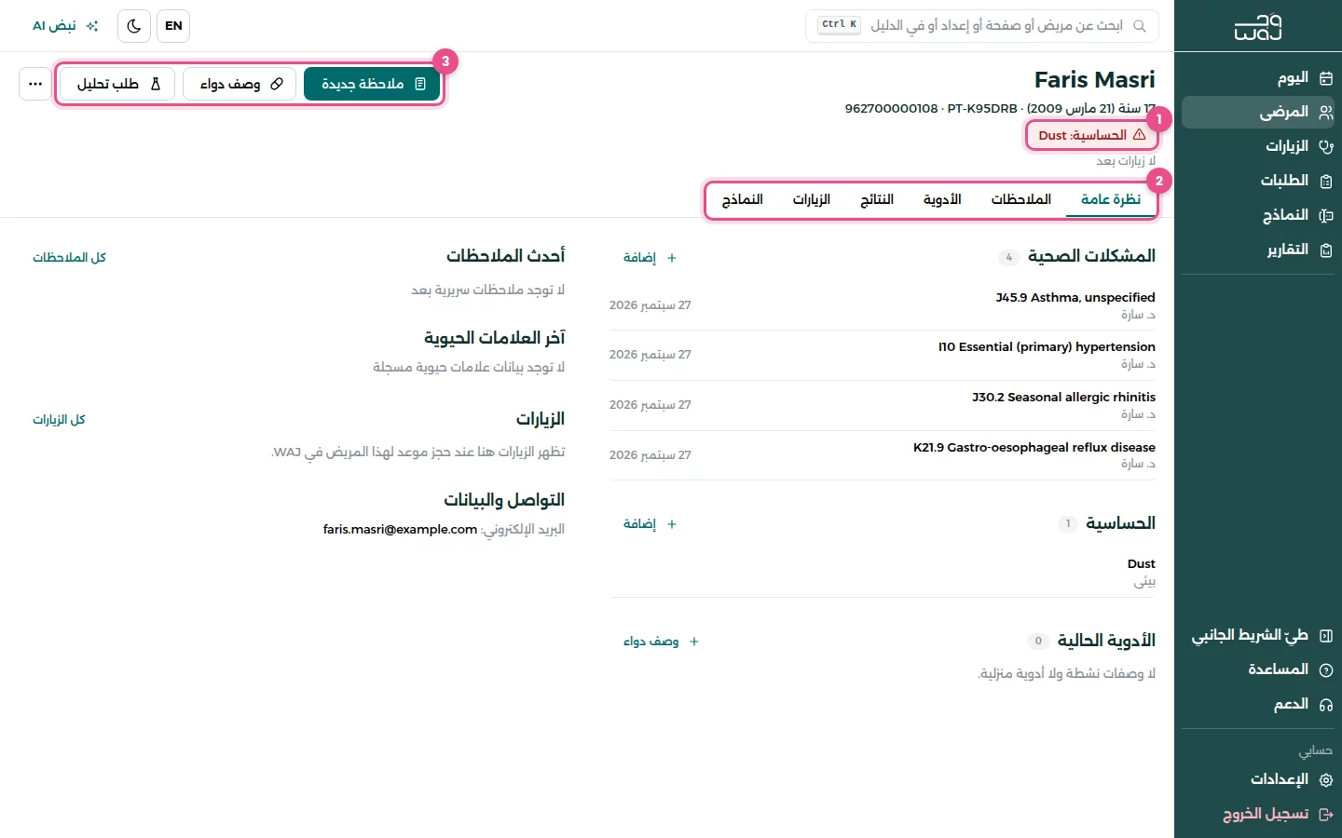Toggle dark mode moon icon

pos(134,26)
